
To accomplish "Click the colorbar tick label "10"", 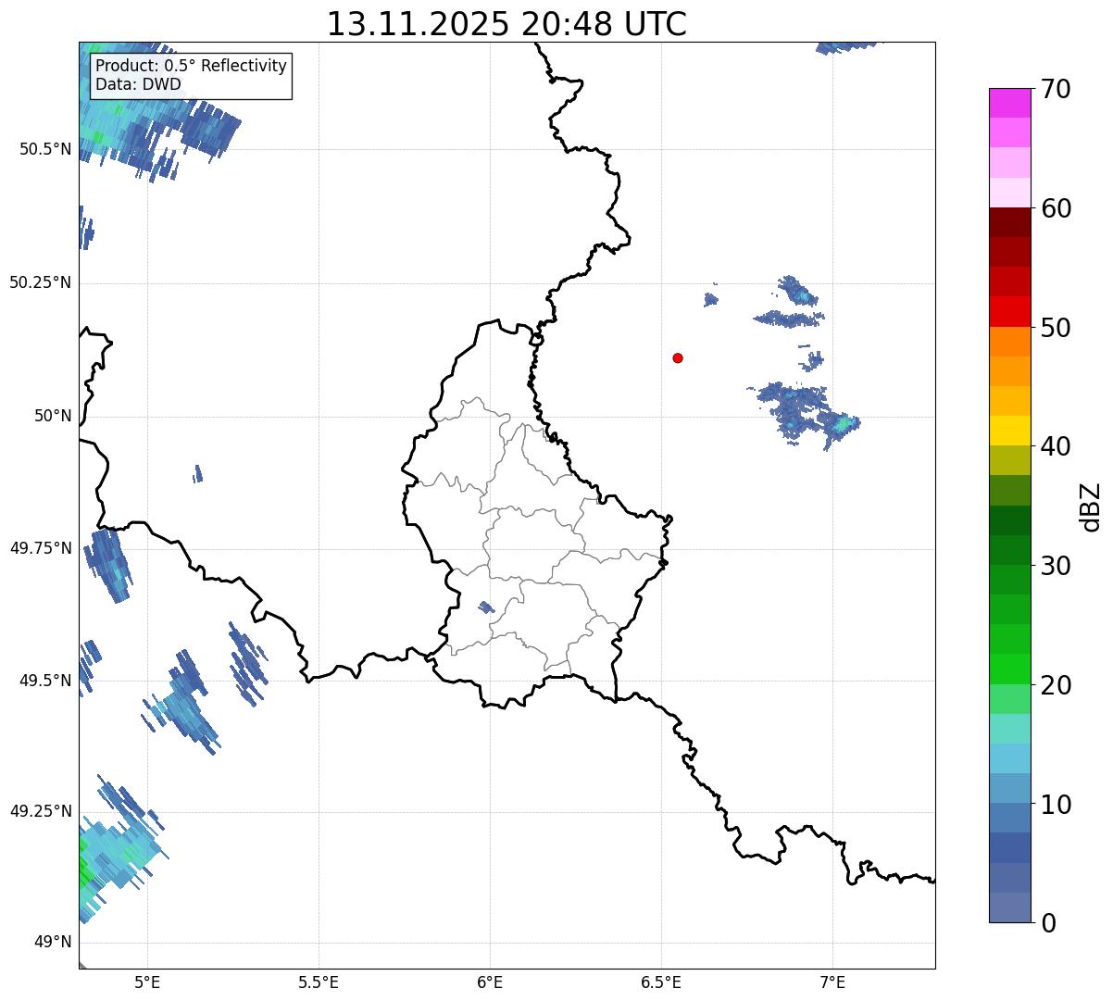I will 1056,805.
